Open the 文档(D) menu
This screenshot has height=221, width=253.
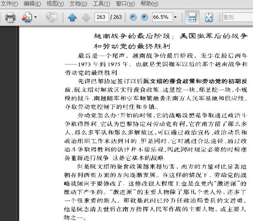click(x=78, y=4)
